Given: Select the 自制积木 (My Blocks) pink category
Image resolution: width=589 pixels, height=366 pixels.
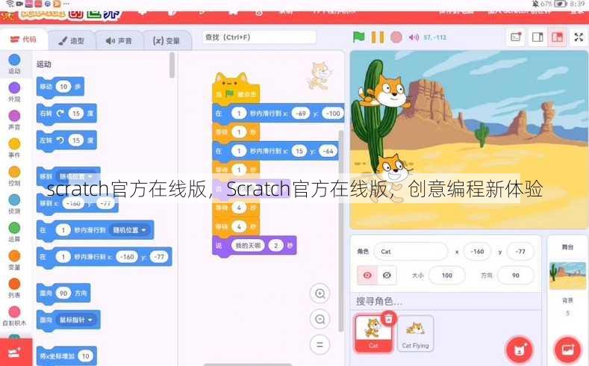Looking at the screenshot, I should coord(14,317).
